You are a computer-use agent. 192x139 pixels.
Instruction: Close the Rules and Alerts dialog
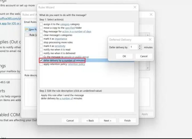(x=151, y=15)
